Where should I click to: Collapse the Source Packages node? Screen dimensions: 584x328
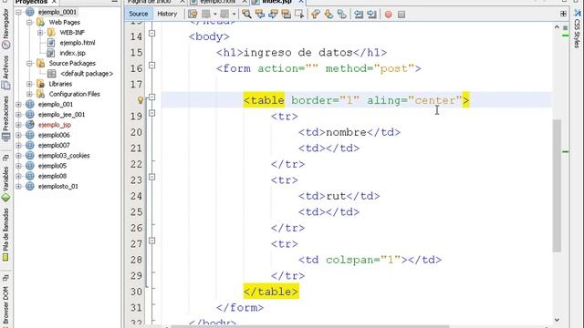click(29, 63)
